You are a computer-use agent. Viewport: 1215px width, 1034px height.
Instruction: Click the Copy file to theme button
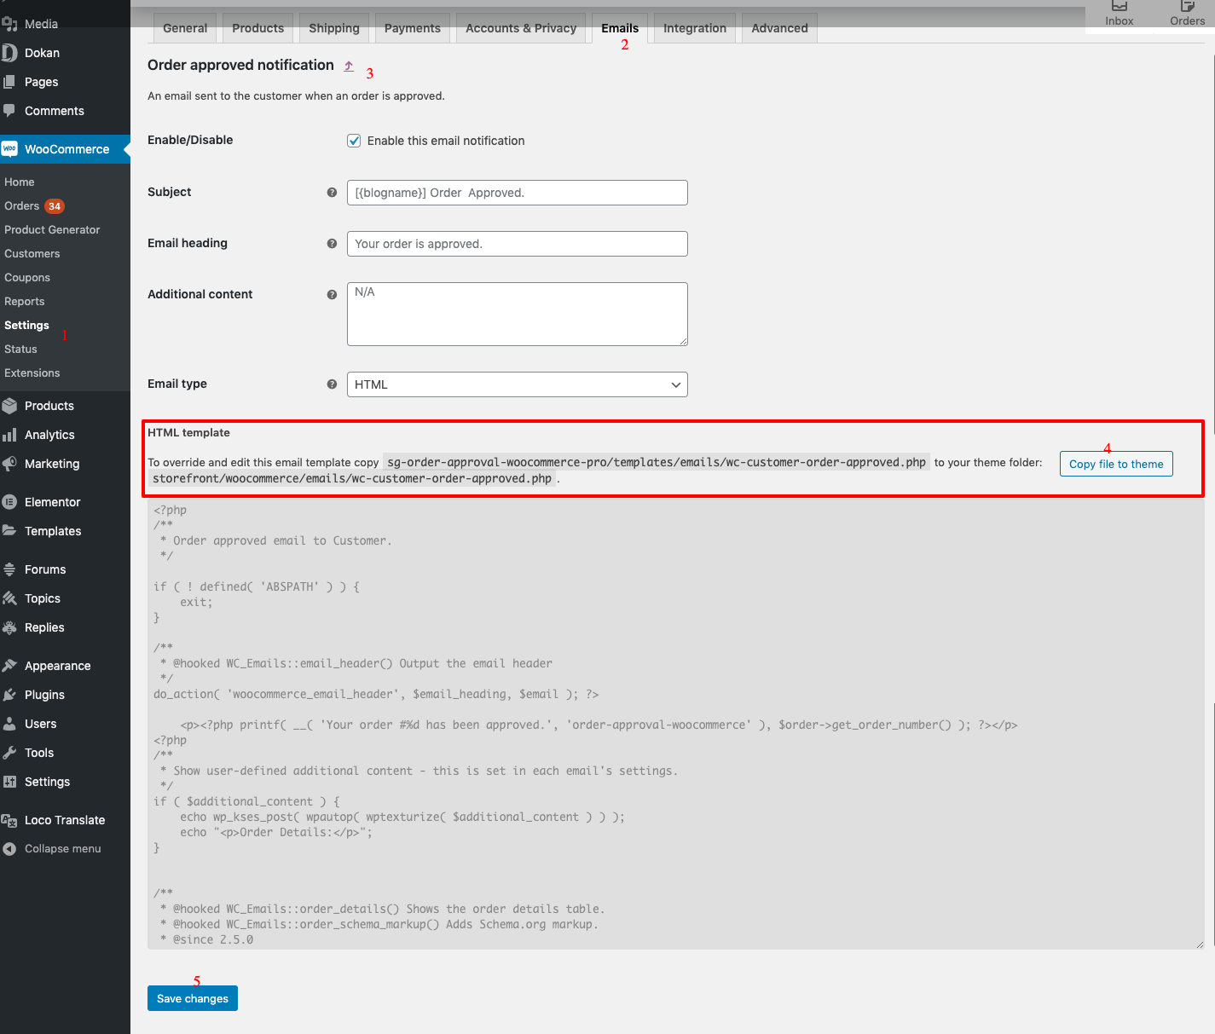click(1116, 464)
